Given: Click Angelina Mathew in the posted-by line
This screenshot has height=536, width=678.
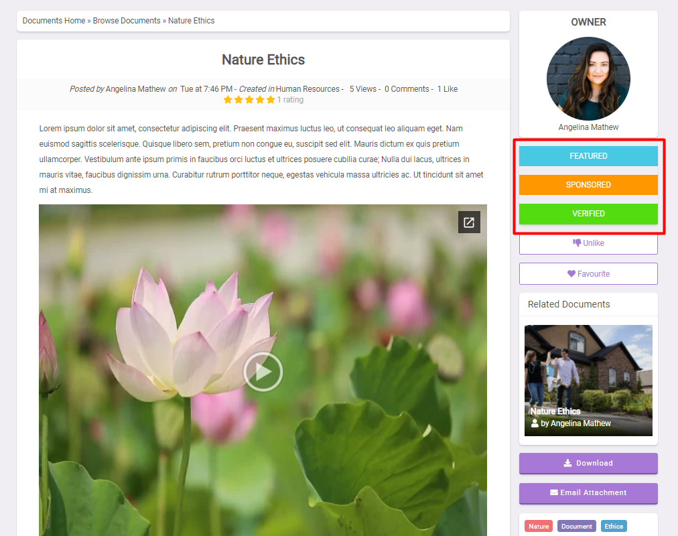Looking at the screenshot, I should point(136,89).
